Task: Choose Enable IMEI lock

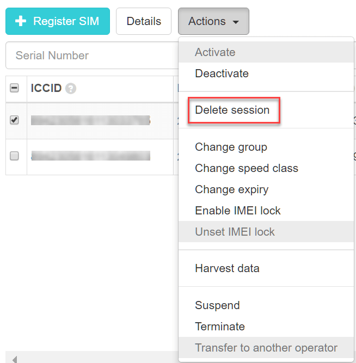Action: pyautogui.click(x=237, y=211)
